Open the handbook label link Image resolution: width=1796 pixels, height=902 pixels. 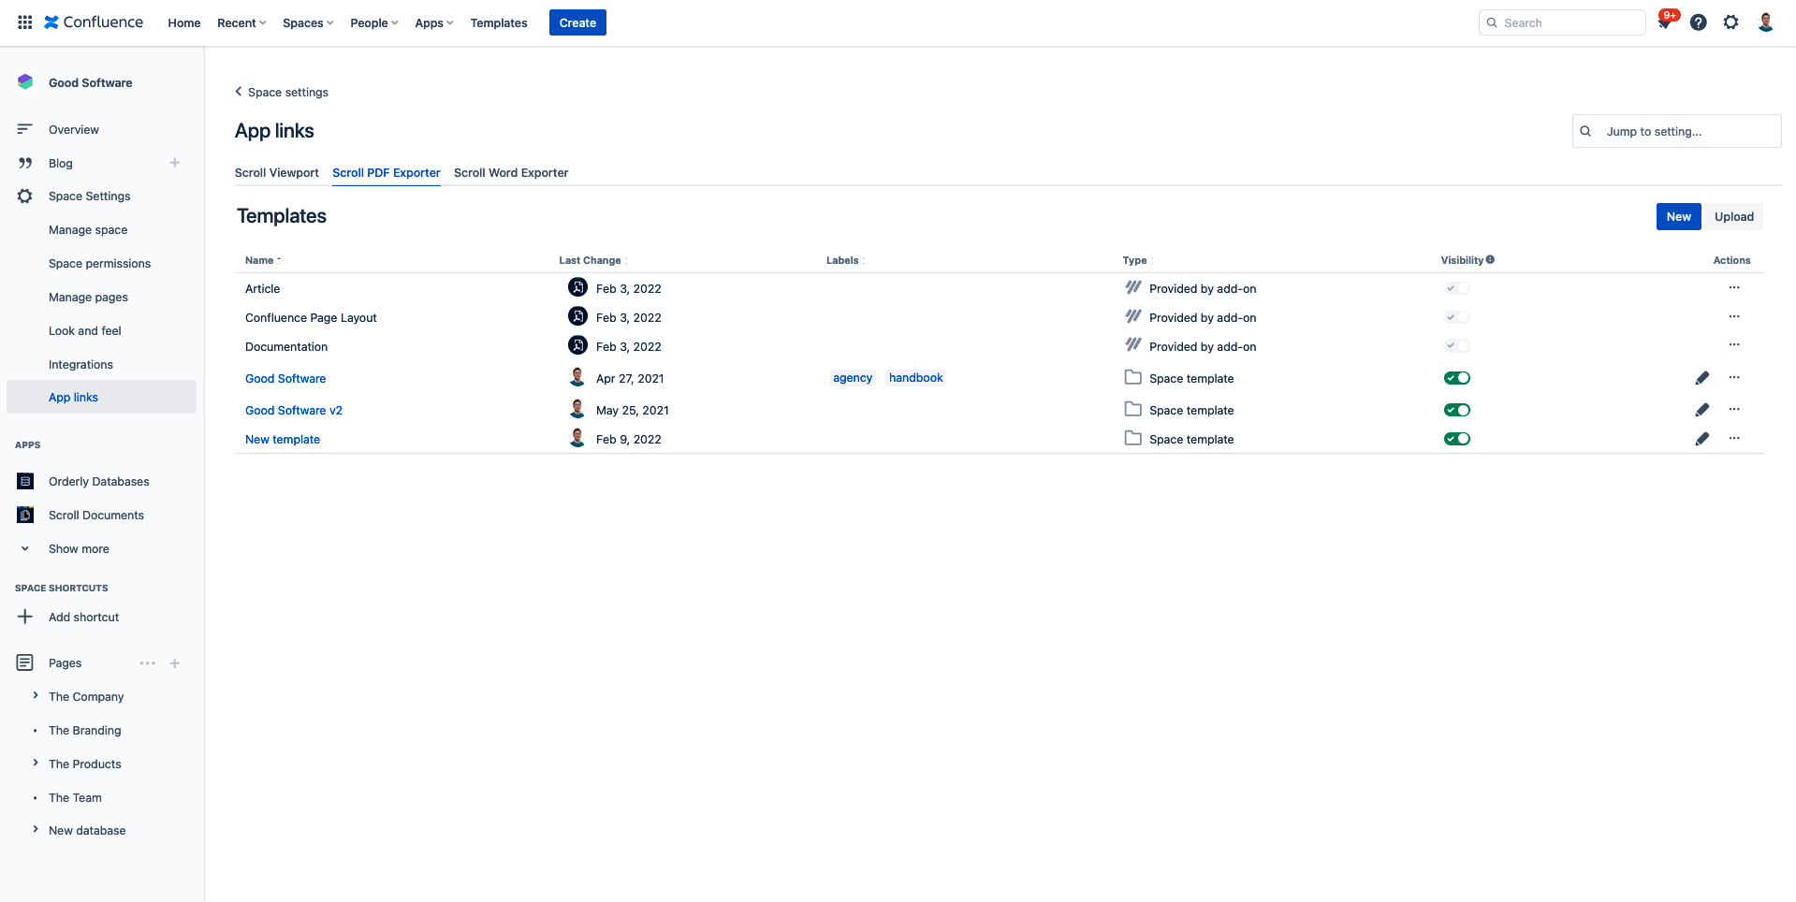click(915, 378)
